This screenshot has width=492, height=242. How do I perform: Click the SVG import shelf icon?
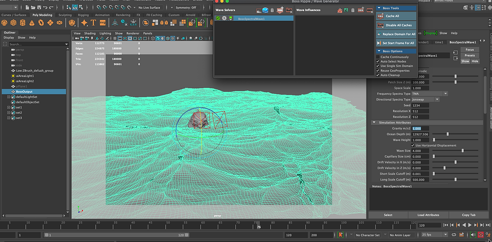tap(103, 23)
